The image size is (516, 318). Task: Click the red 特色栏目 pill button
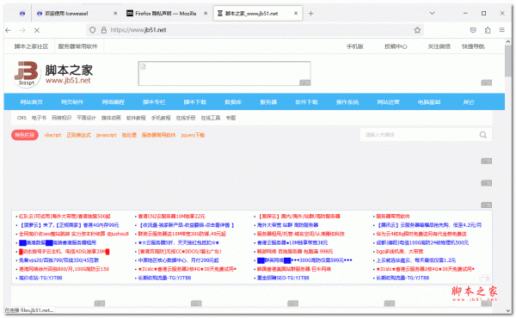[25, 135]
